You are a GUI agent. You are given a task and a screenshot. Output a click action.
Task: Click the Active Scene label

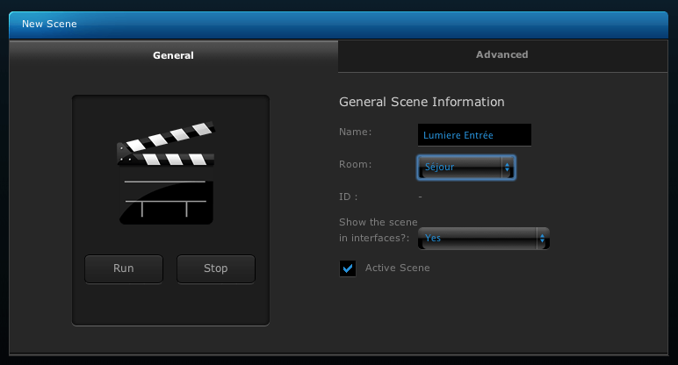click(x=397, y=268)
